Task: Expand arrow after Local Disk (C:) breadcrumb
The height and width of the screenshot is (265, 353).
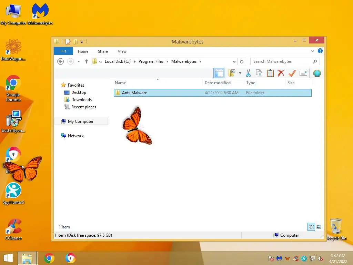Action: point(135,61)
